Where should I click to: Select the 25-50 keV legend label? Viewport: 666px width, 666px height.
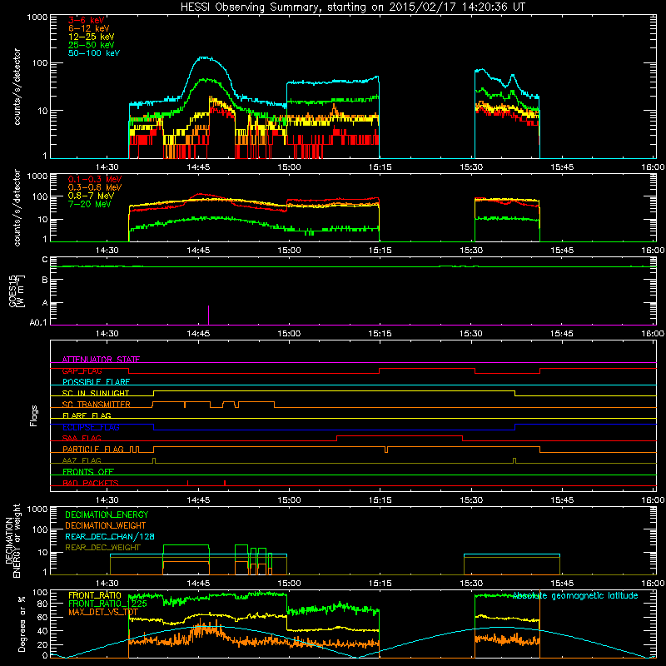click(92, 45)
